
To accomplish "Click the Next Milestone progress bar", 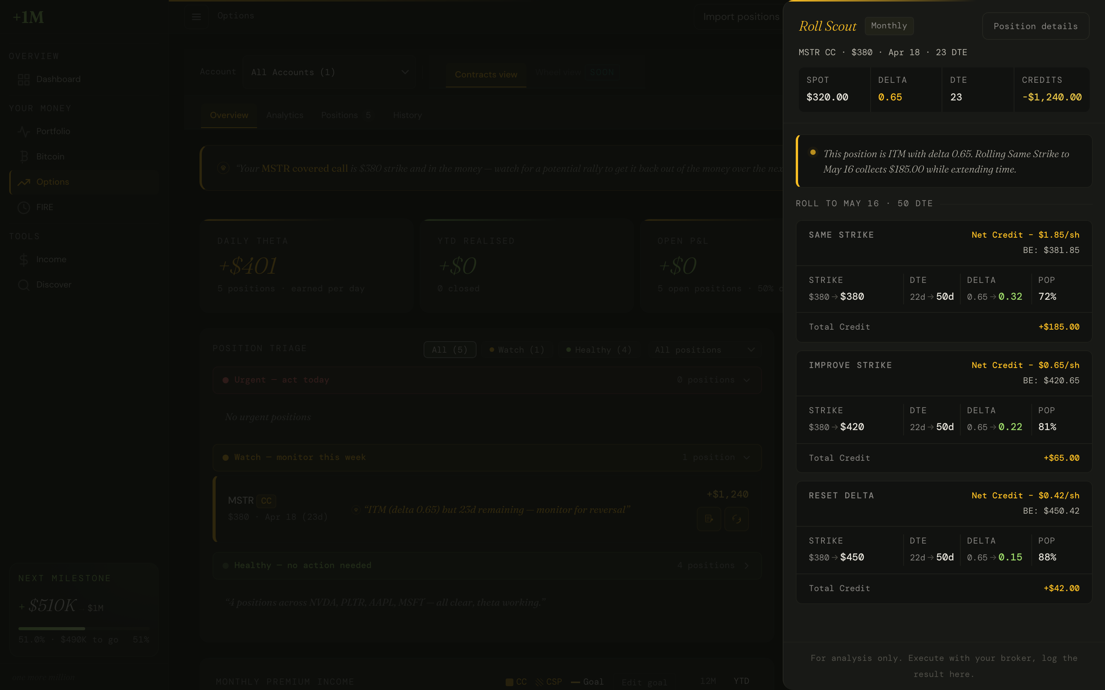I will pos(84,628).
